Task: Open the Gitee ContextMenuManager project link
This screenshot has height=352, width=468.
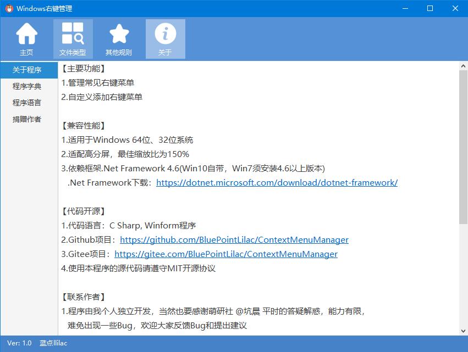Action: [x=226, y=254]
